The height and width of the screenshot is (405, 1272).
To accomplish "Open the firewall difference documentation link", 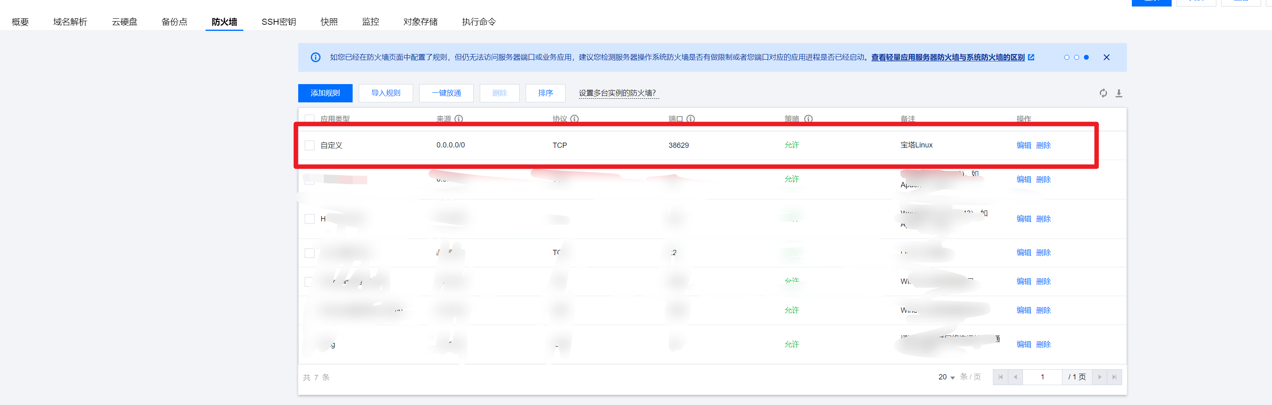I will pyautogui.click(x=947, y=57).
